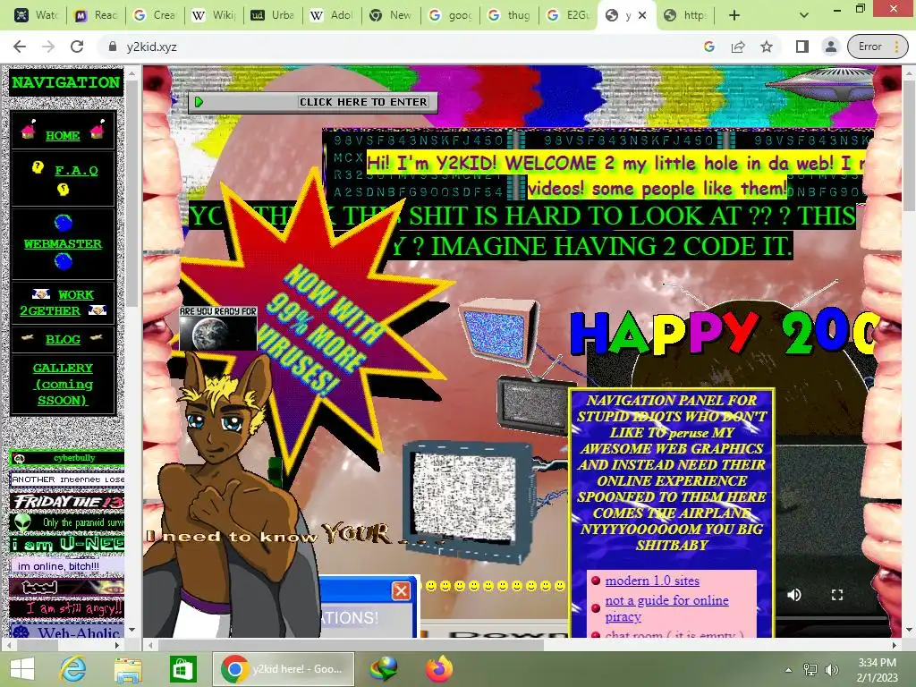Show hidden system tray icons
Screen dimensions: 916x687
(x=788, y=669)
